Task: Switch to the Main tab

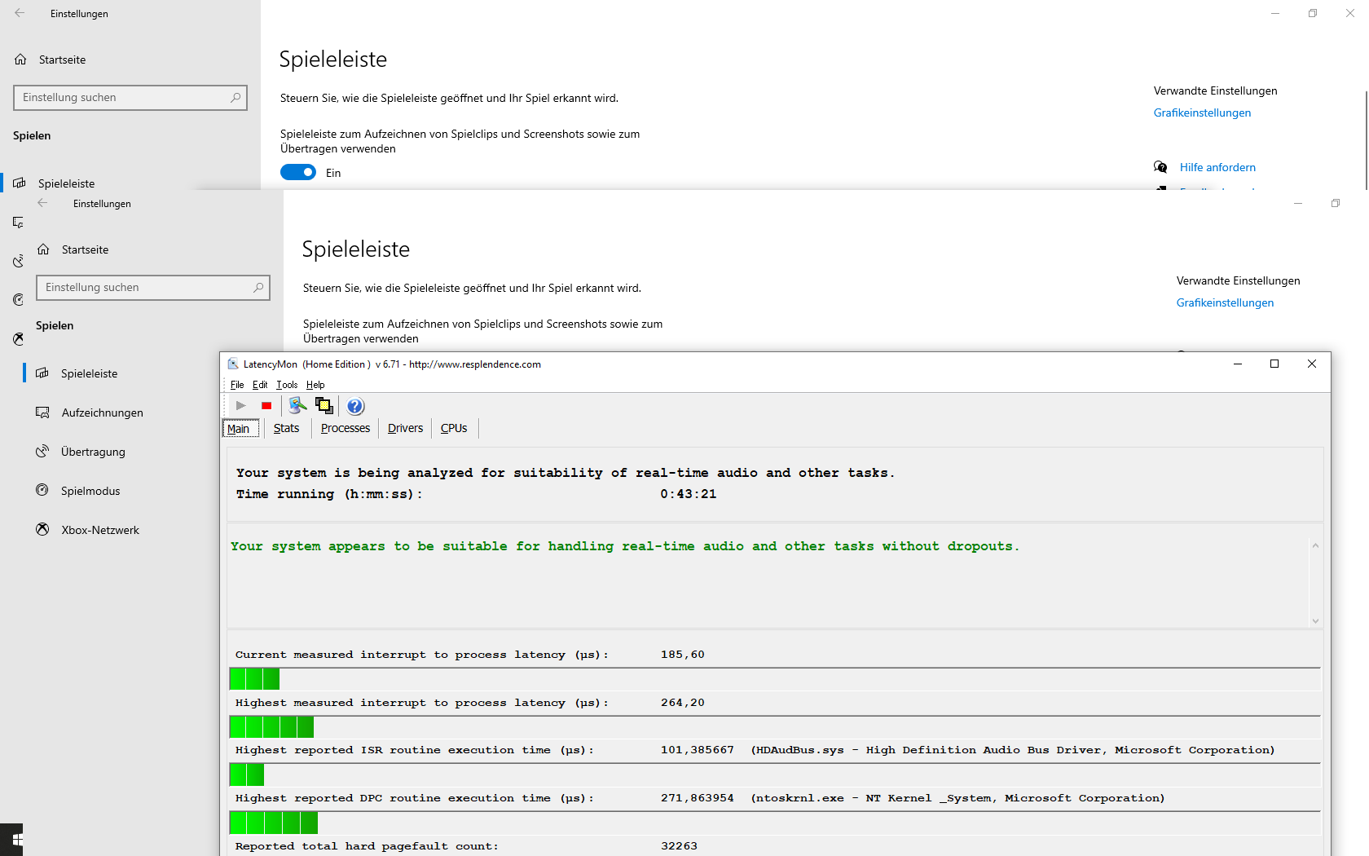Action: point(240,428)
